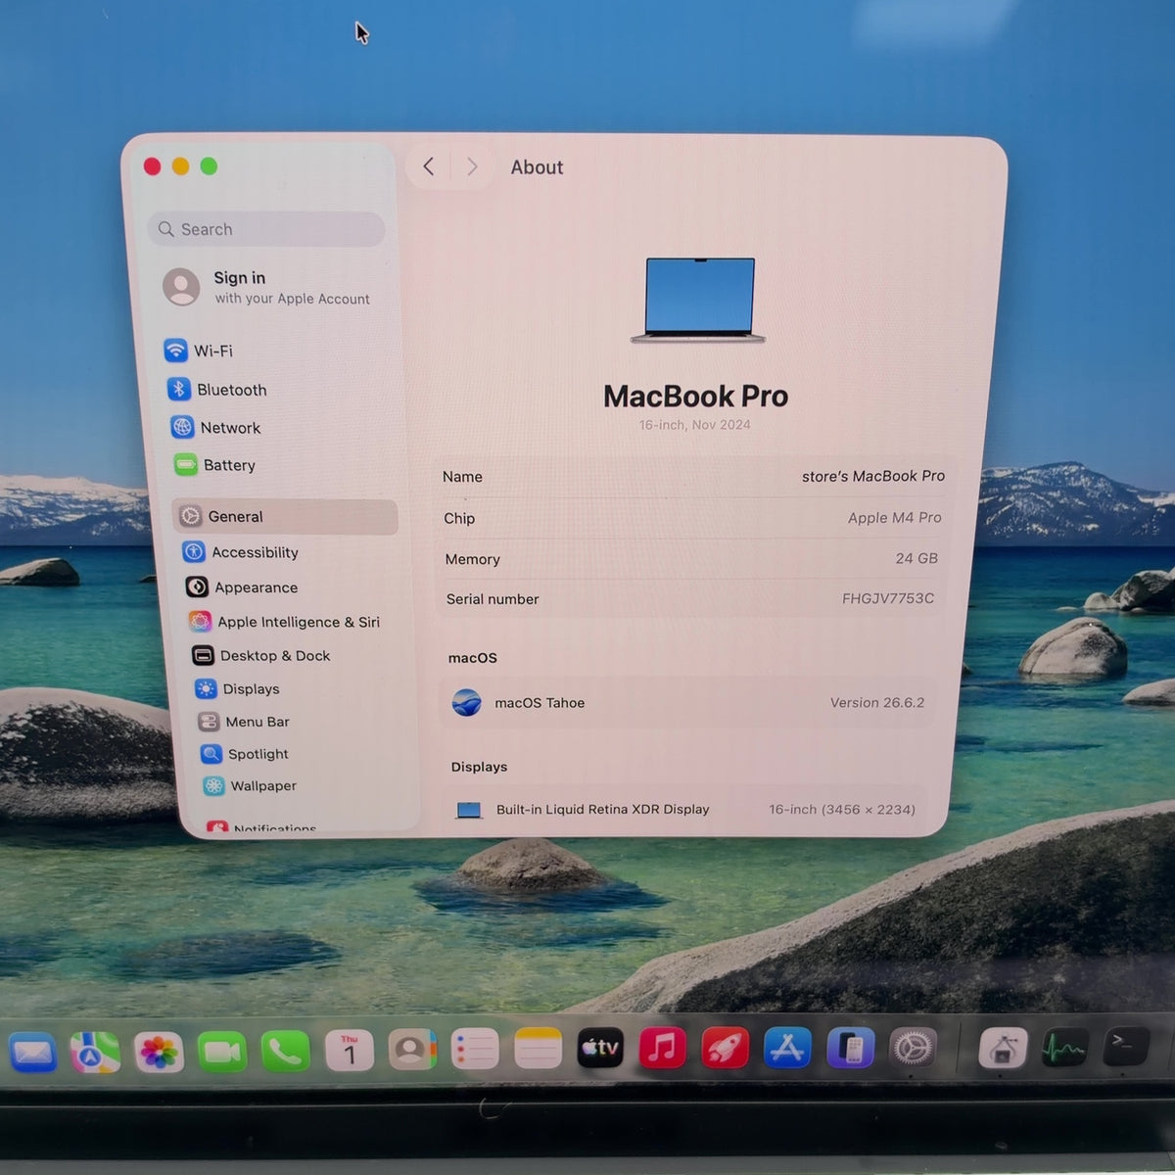
Task: Click Sign in with your Apple Account
Action: coord(267,287)
